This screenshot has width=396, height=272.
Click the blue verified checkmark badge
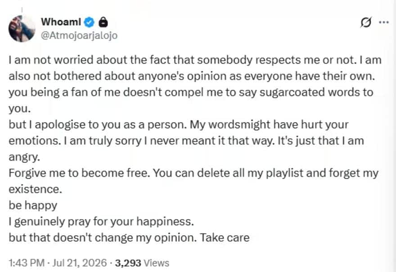[x=89, y=22]
